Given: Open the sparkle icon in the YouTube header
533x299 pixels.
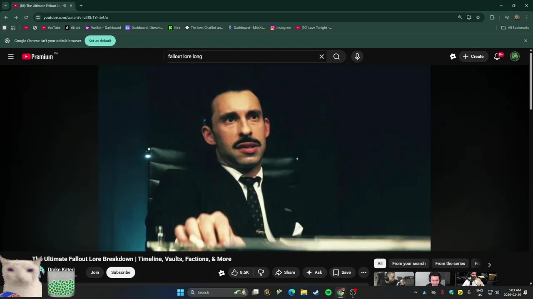Looking at the screenshot, I should 453,56.
